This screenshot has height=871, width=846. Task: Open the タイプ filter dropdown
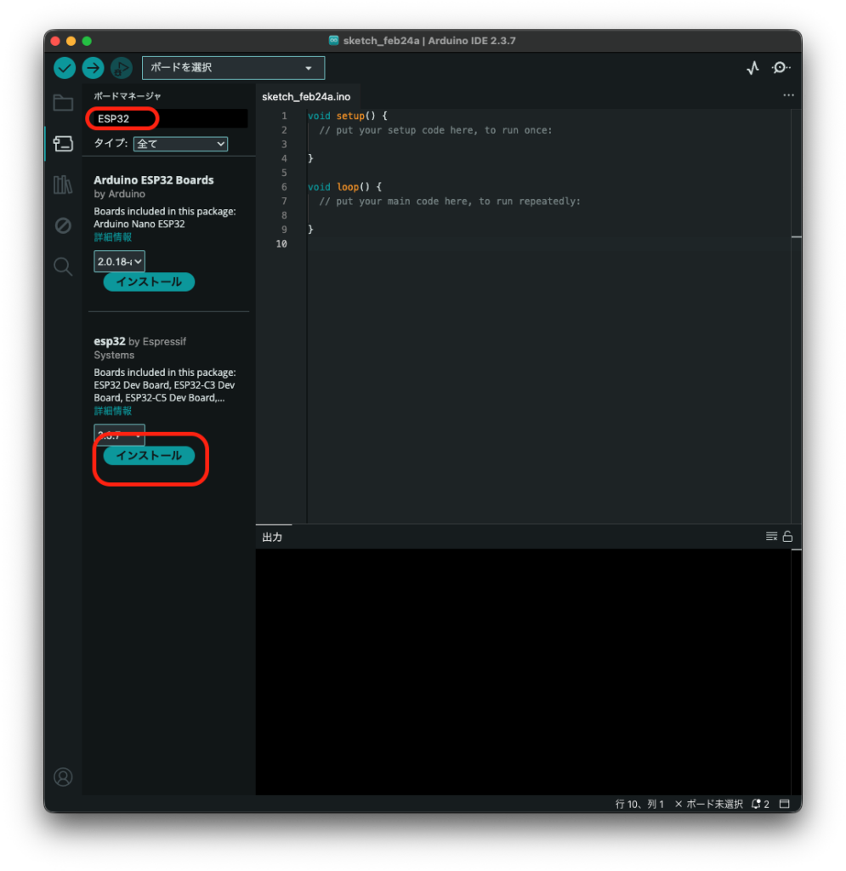point(180,144)
